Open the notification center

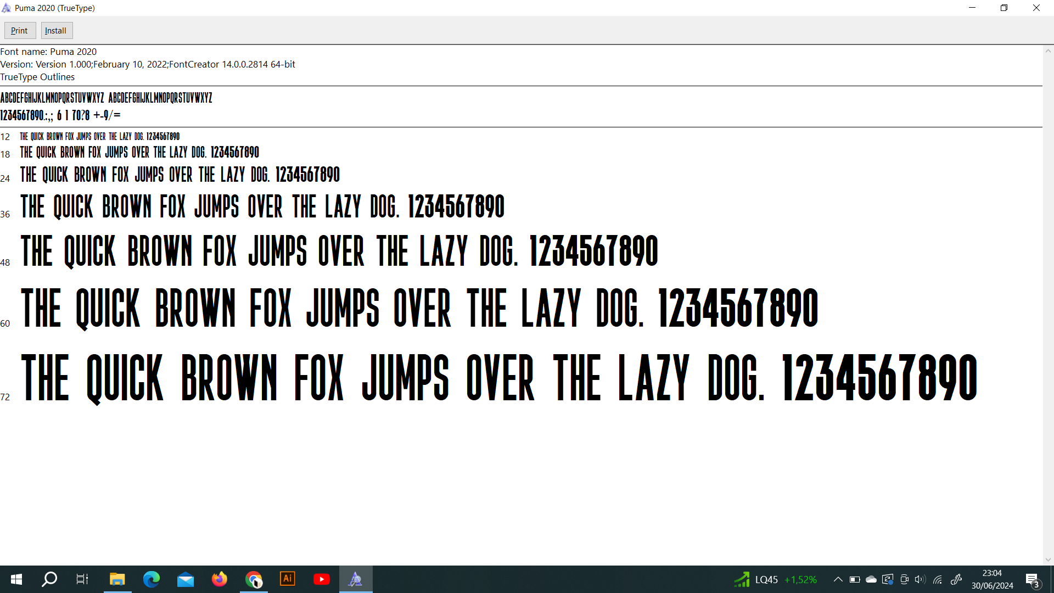1032,579
